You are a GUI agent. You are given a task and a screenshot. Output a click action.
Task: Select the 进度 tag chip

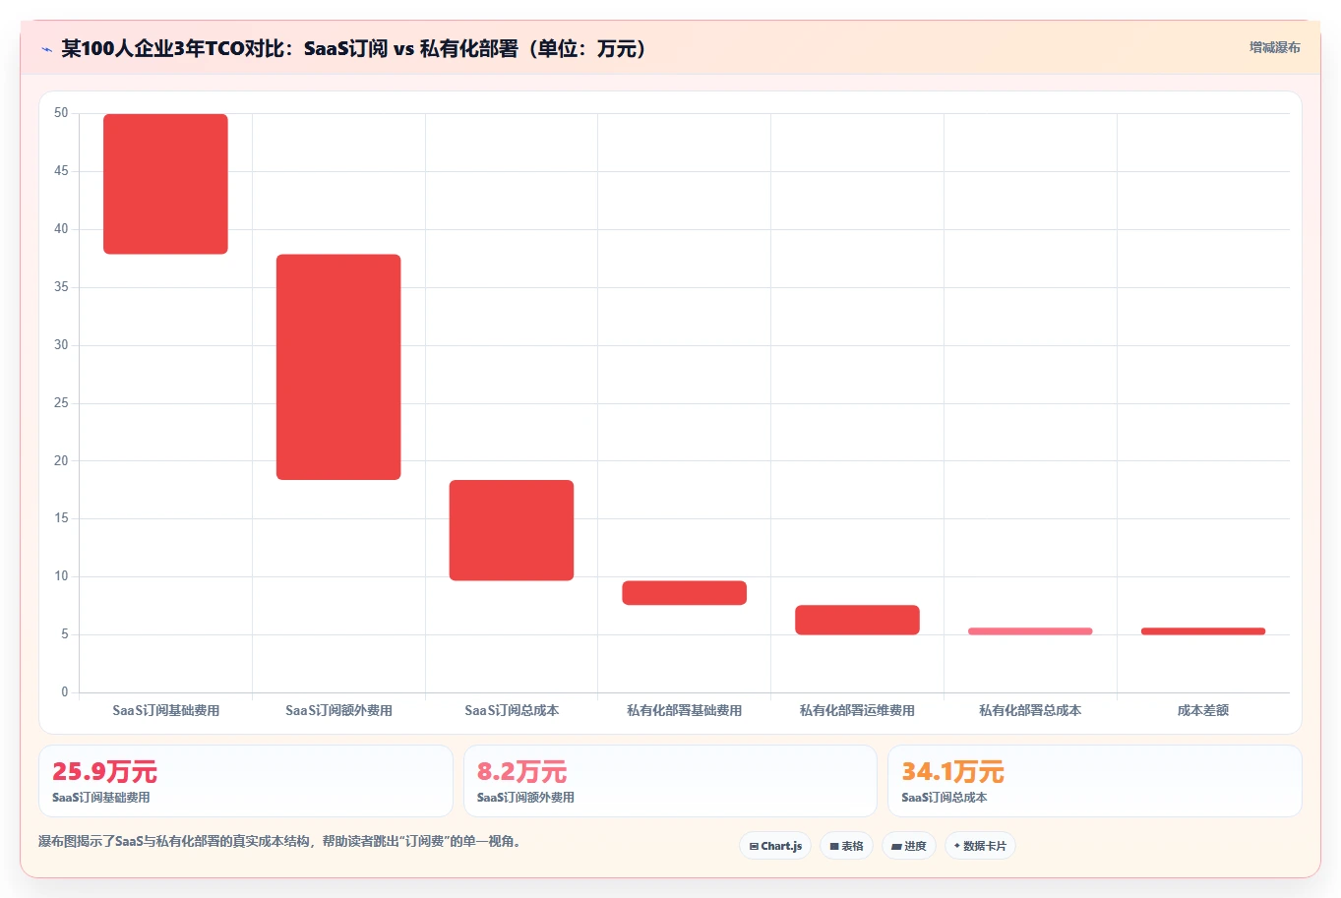pos(909,846)
